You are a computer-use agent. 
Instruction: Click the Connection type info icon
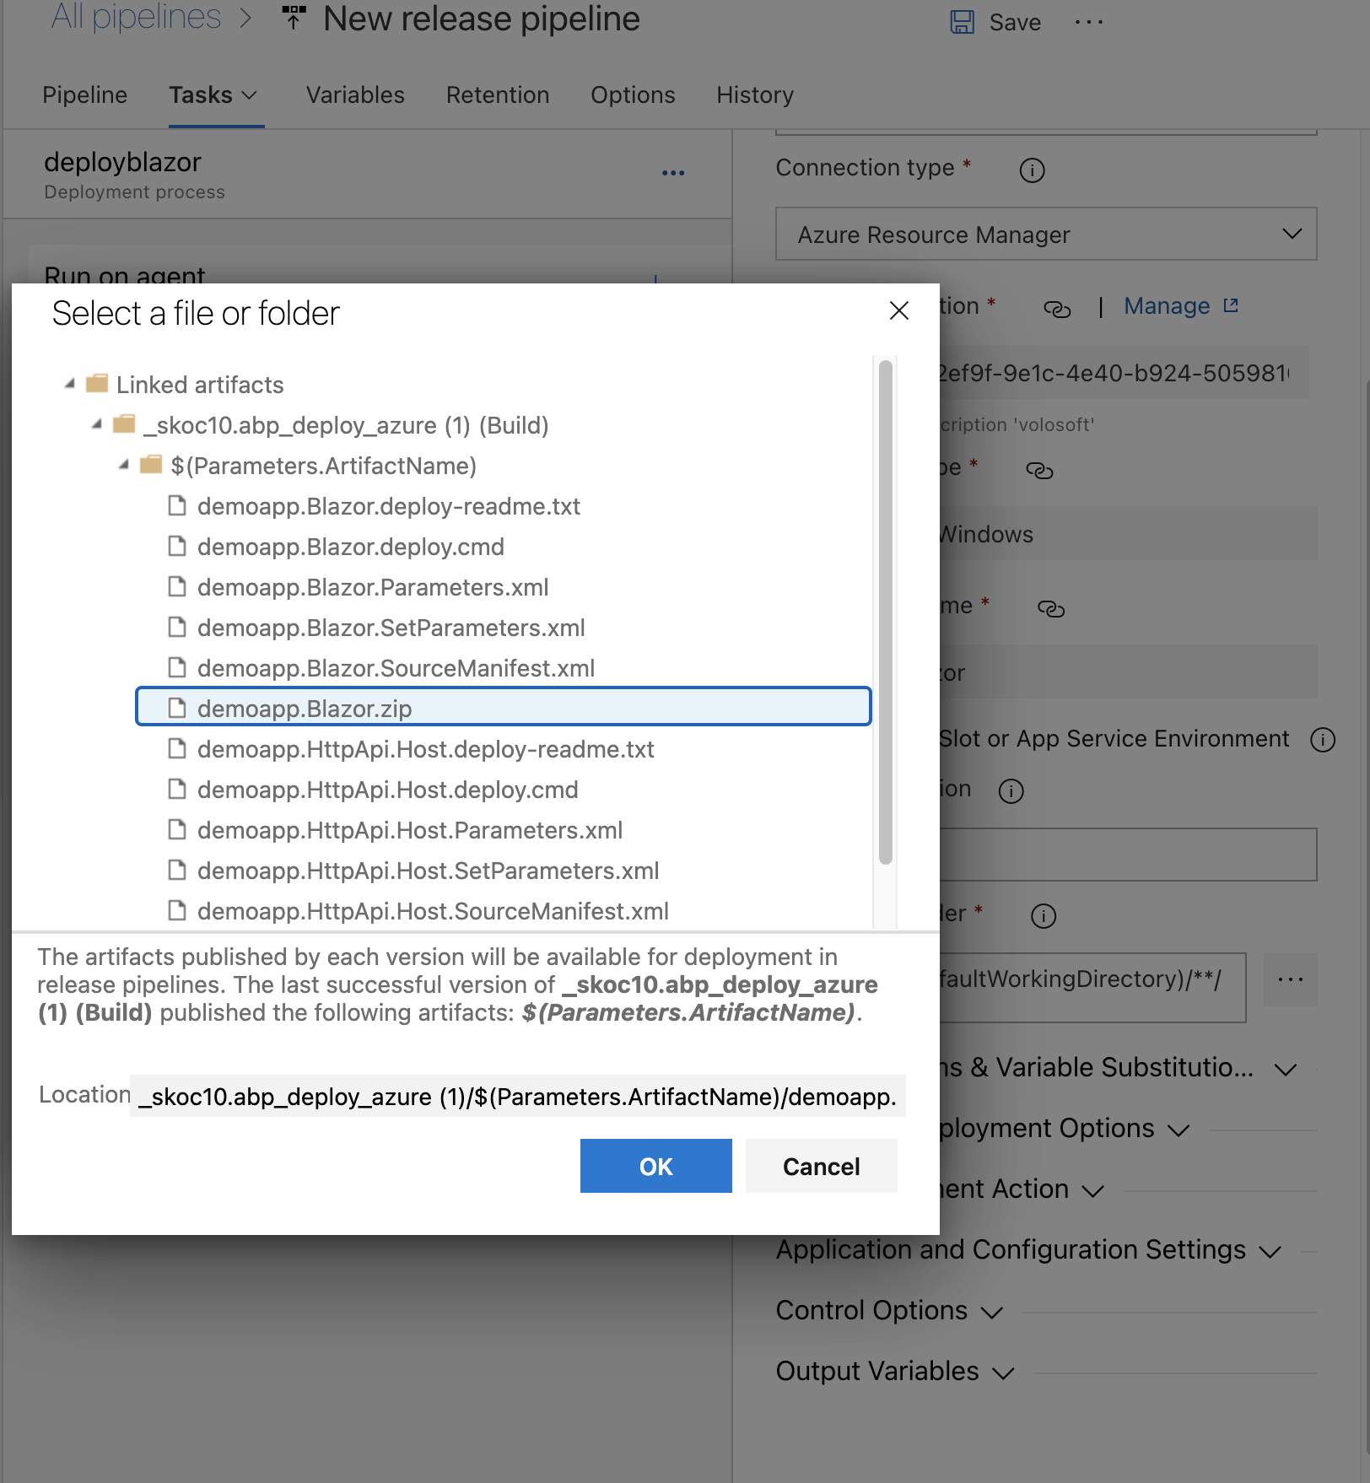(1032, 170)
